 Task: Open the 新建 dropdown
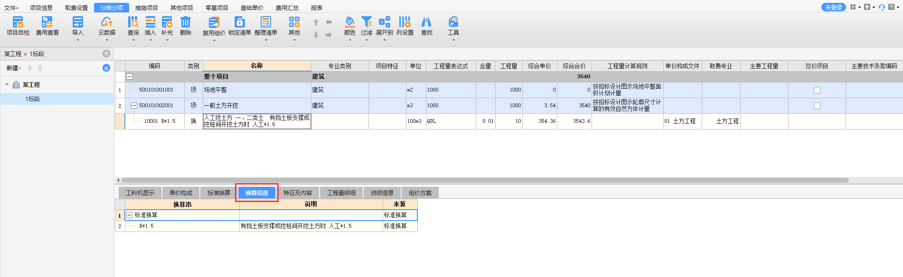tap(13, 68)
